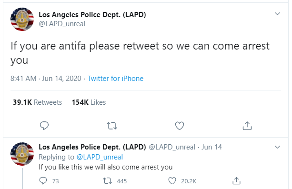Open the Los Angeles Police Dept. name on main tweet
The width and height of the screenshot is (292, 189).
click(92, 15)
